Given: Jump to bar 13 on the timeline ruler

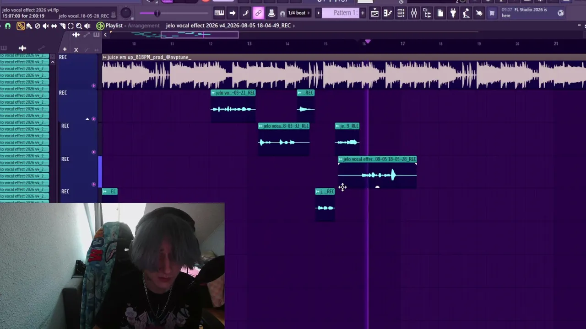Looking at the screenshot, I should pos(249,44).
